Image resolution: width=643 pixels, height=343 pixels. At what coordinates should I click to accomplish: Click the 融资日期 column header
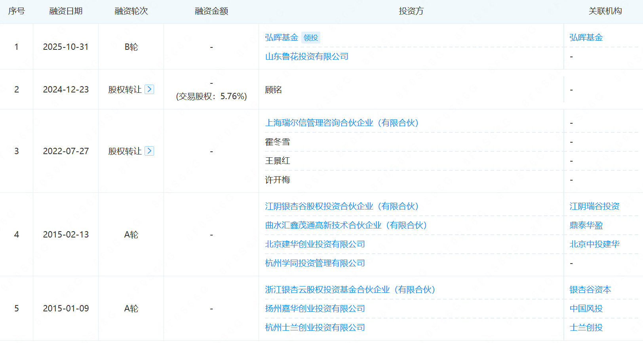click(66, 11)
